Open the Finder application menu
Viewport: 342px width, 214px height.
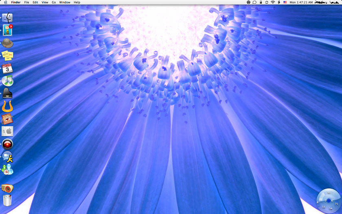click(16, 2)
